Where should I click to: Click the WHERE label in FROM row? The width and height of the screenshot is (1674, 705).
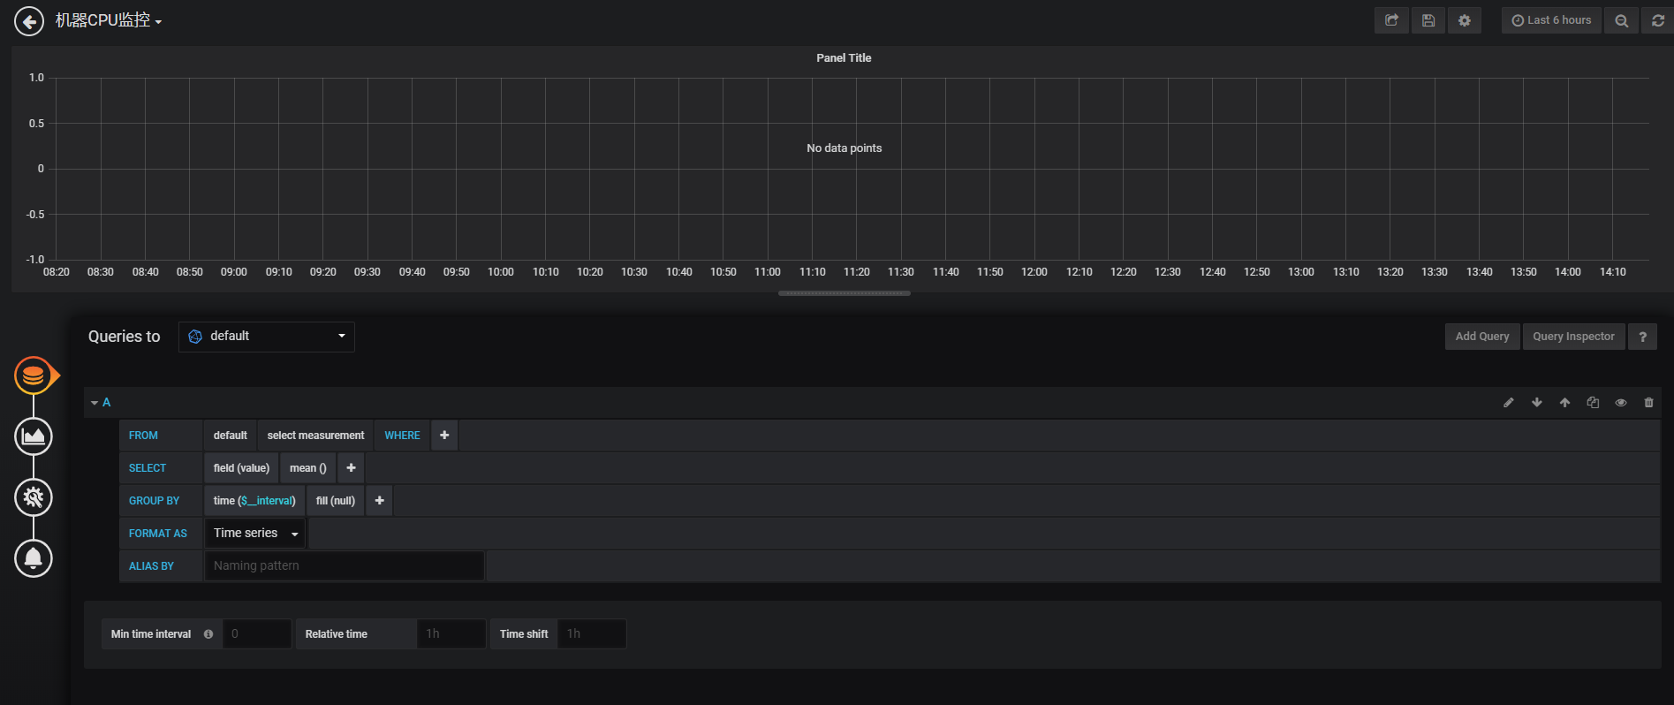click(402, 436)
